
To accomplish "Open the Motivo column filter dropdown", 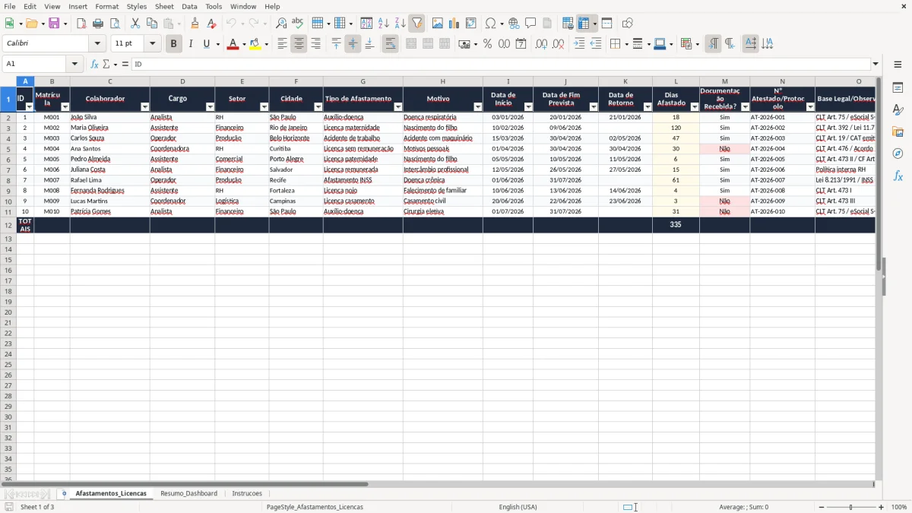I will click(x=477, y=107).
